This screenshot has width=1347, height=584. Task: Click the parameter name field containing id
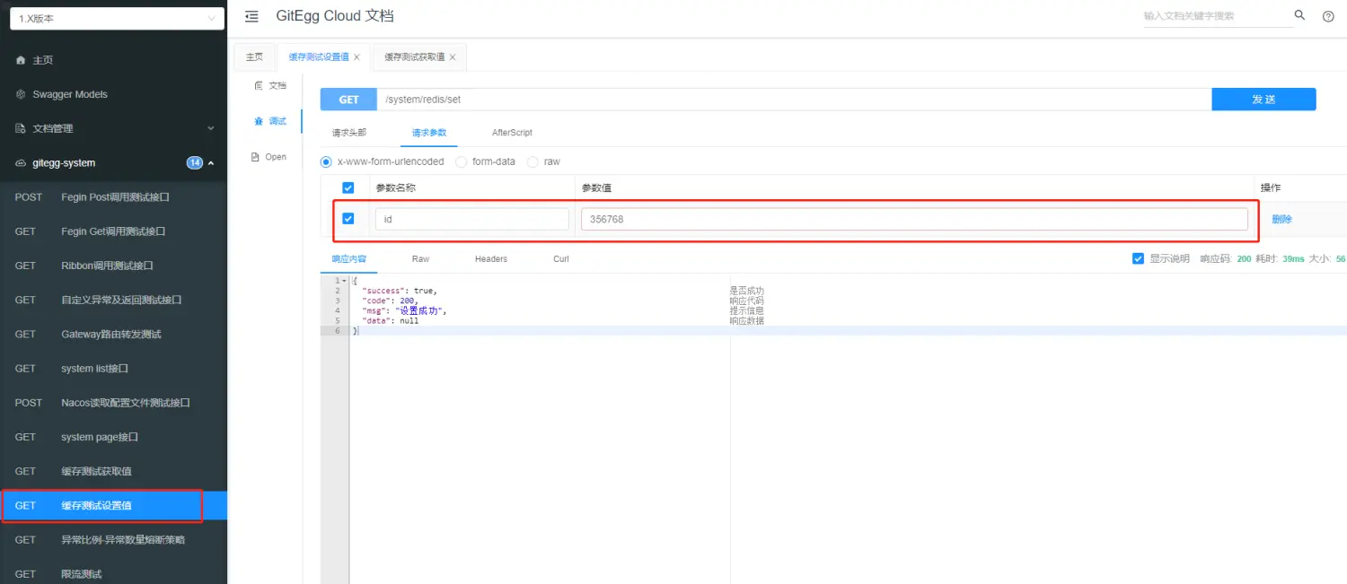click(472, 219)
